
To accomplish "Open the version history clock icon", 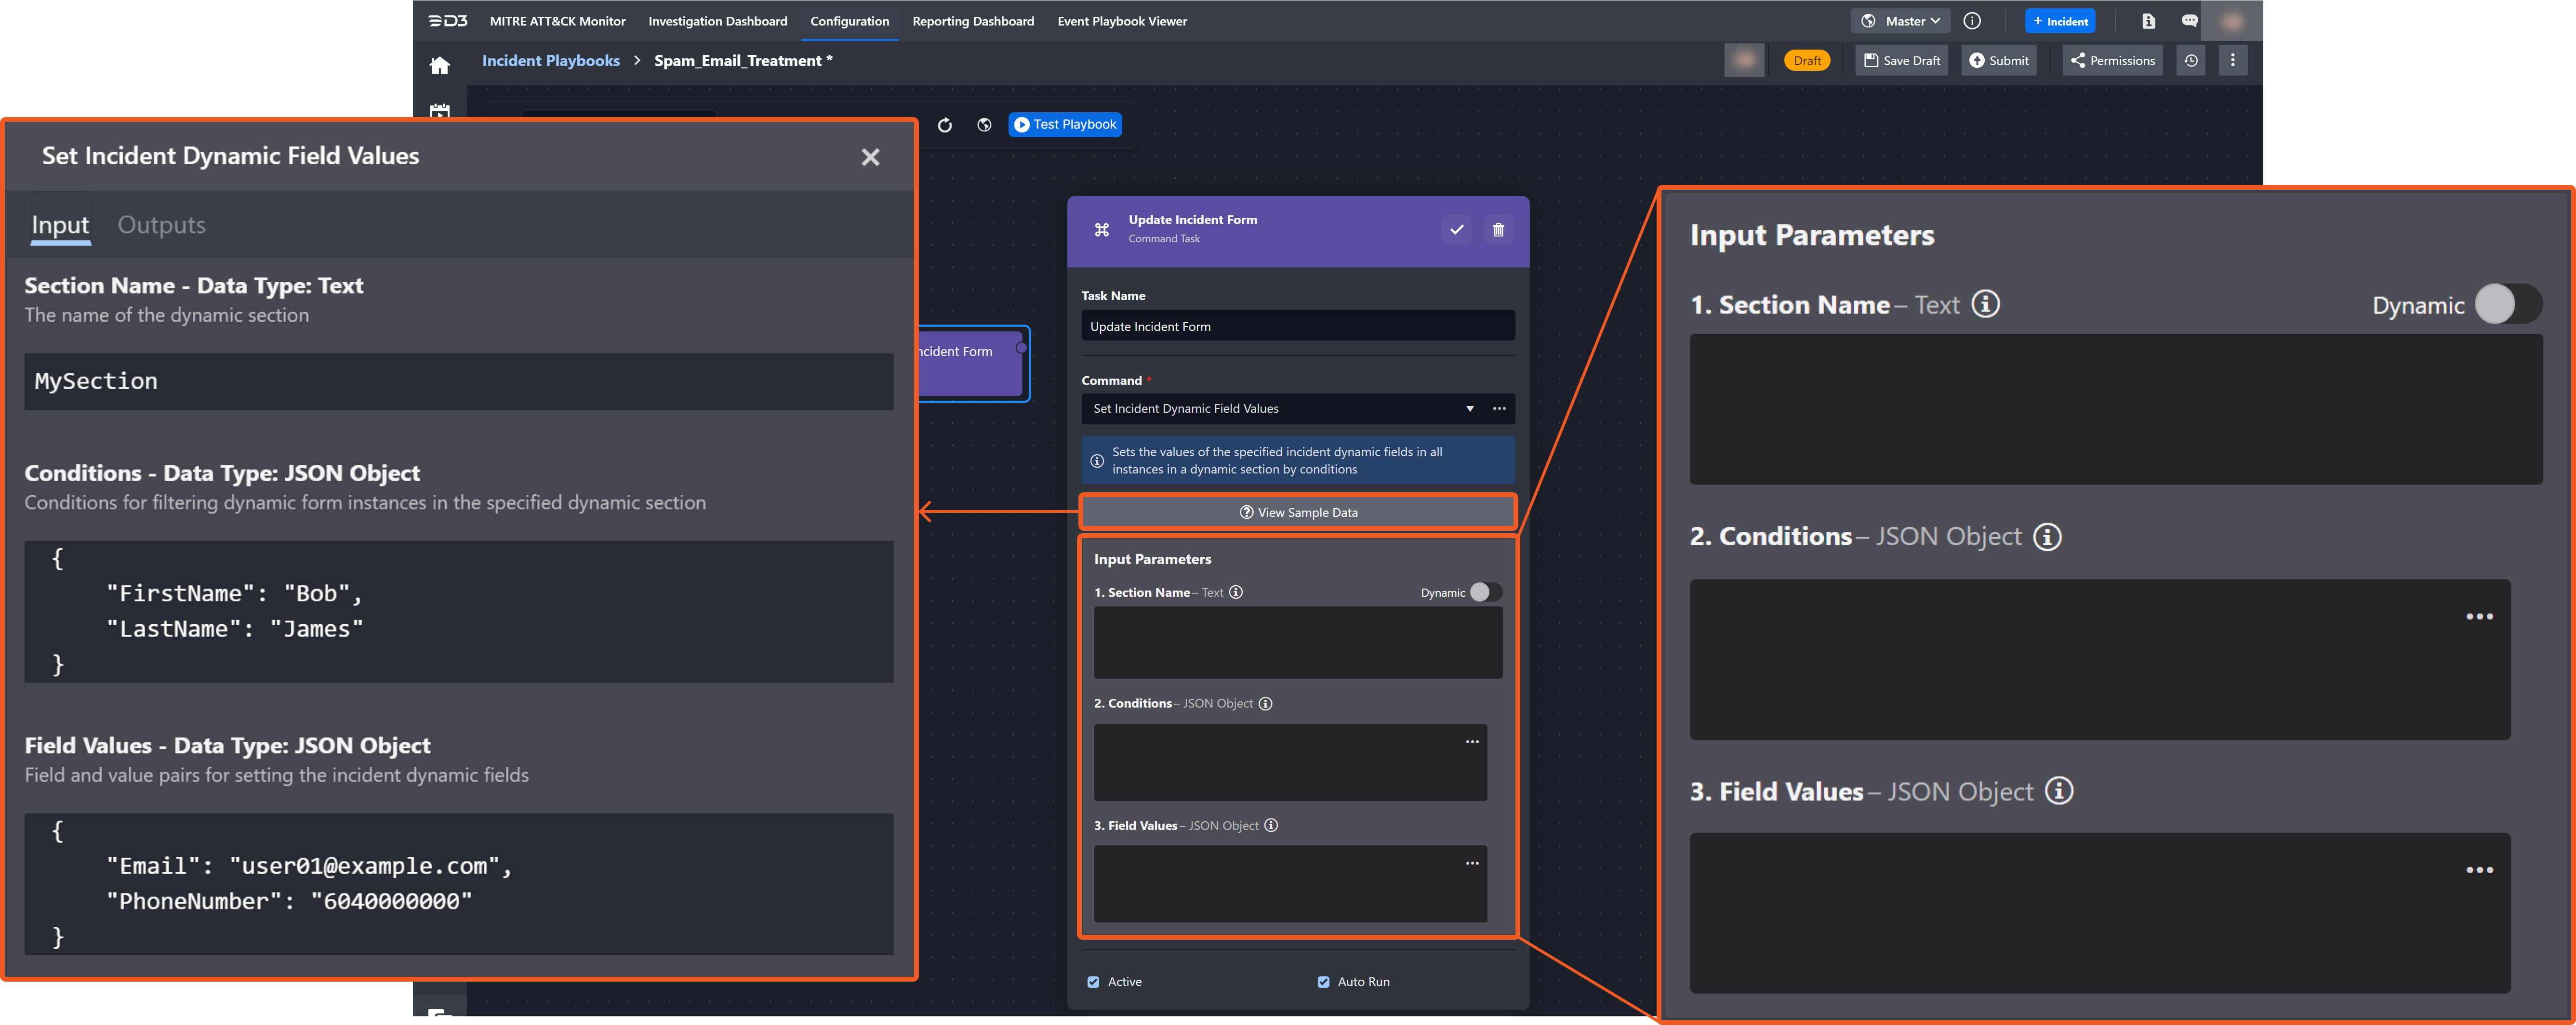I will 2191,61.
